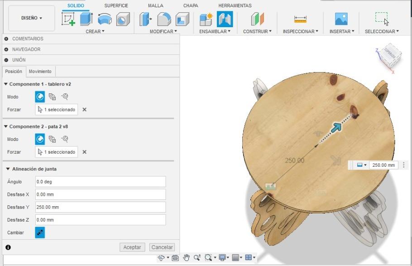The width and height of the screenshot is (412, 266).
Task: Open the MODIFICAR dropdown menu
Action: pos(163,31)
